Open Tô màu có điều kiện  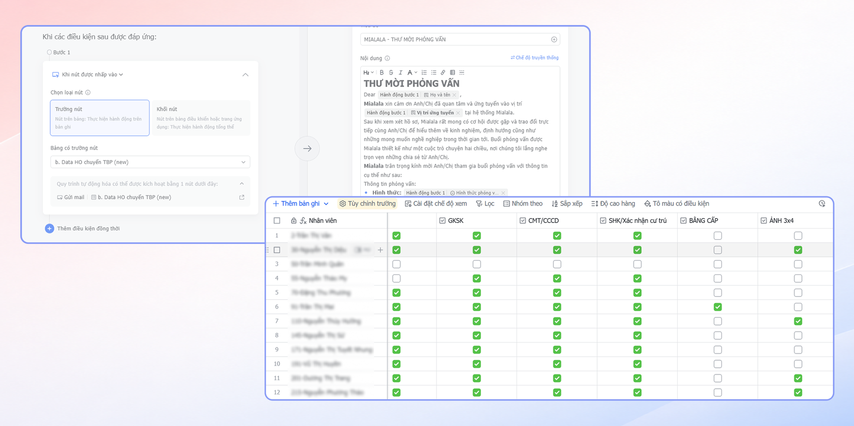[676, 204]
